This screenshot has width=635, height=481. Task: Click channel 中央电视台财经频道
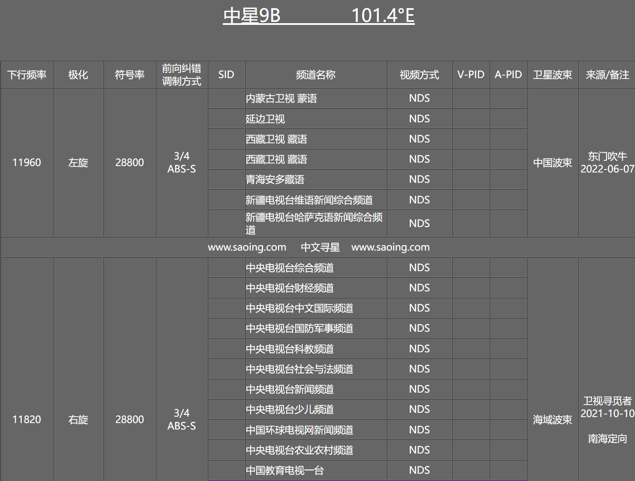pos(290,288)
